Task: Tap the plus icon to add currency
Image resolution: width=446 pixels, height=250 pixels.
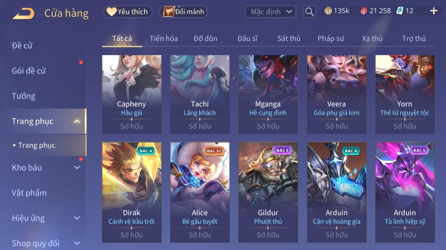Action: tap(434, 11)
